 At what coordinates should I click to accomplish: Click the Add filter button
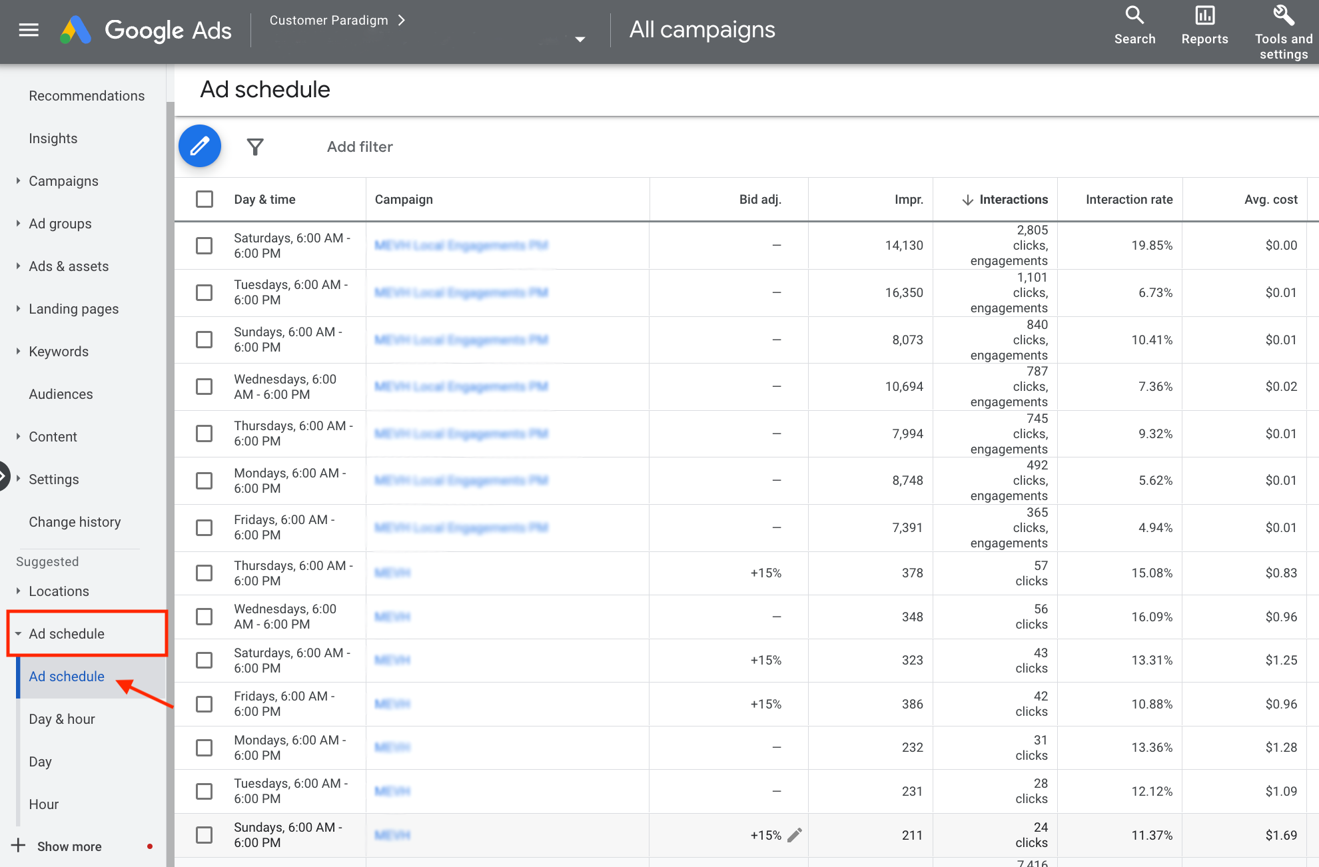[359, 146]
